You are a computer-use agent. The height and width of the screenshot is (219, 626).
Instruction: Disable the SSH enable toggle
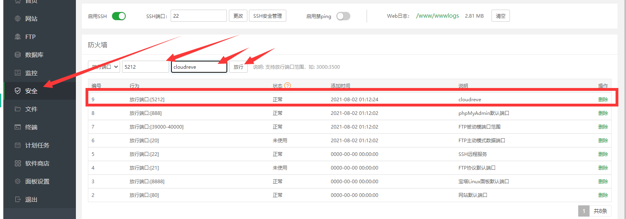[x=118, y=16]
